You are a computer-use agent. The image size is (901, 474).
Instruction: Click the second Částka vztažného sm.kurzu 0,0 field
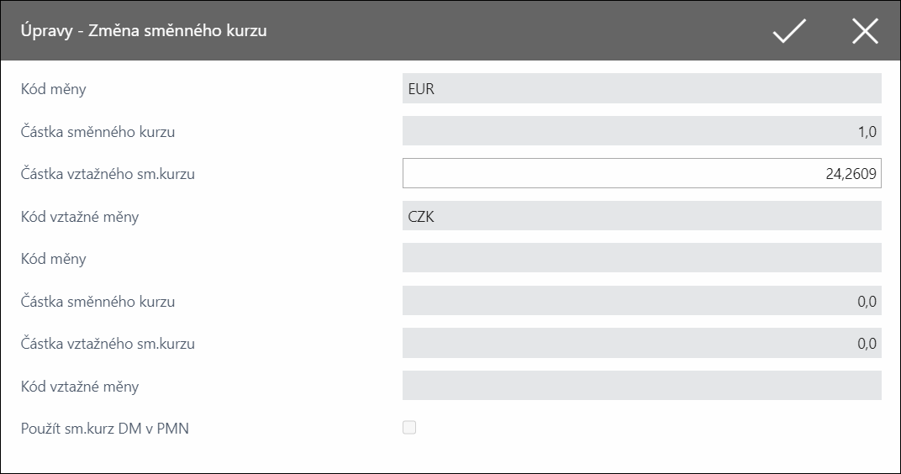(642, 343)
